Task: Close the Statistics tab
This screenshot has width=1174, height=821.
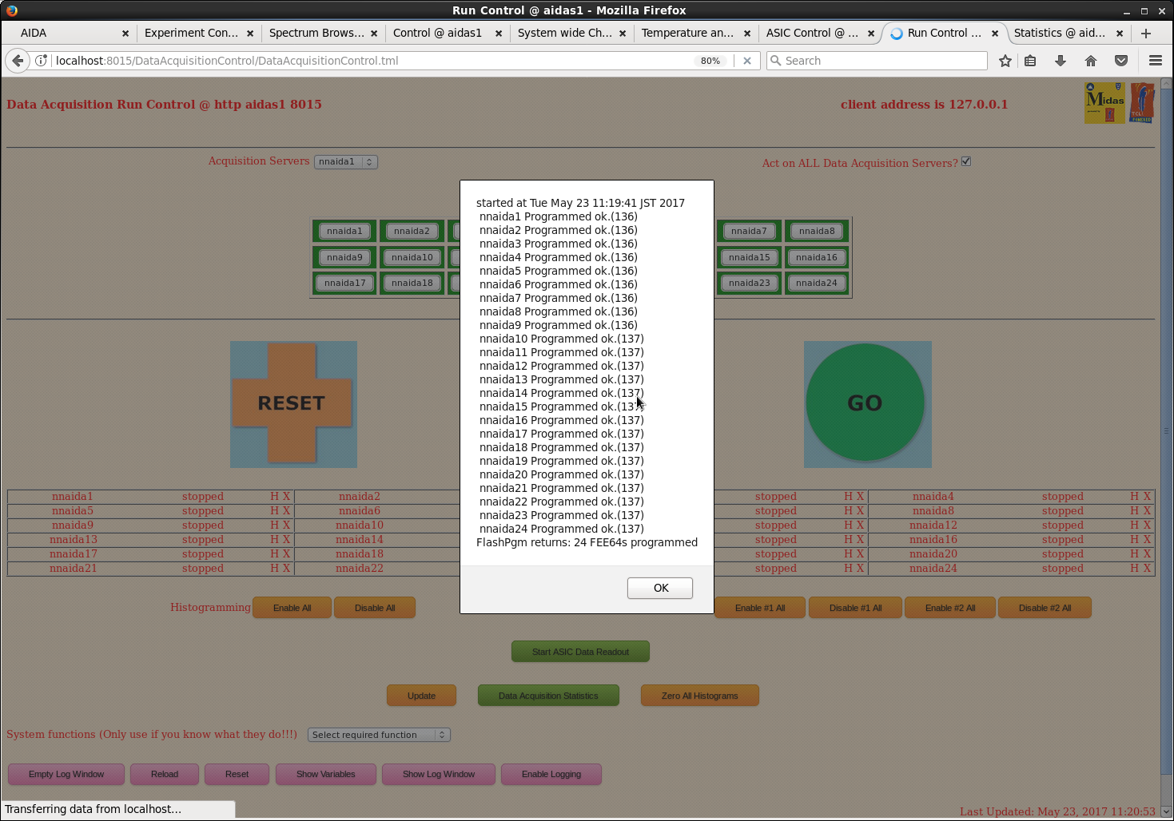Action: click(1120, 34)
